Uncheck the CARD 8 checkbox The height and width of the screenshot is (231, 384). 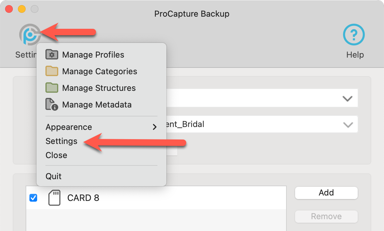click(33, 198)
